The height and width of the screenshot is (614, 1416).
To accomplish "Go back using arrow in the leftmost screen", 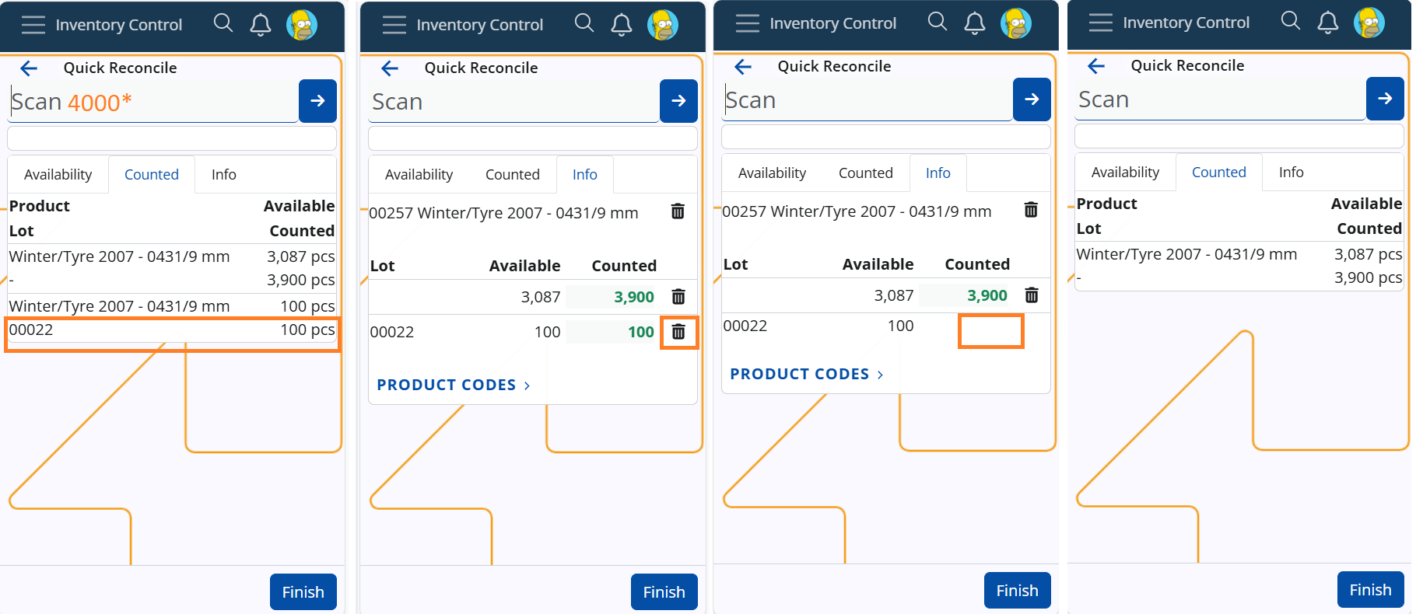I will point(29,68).
